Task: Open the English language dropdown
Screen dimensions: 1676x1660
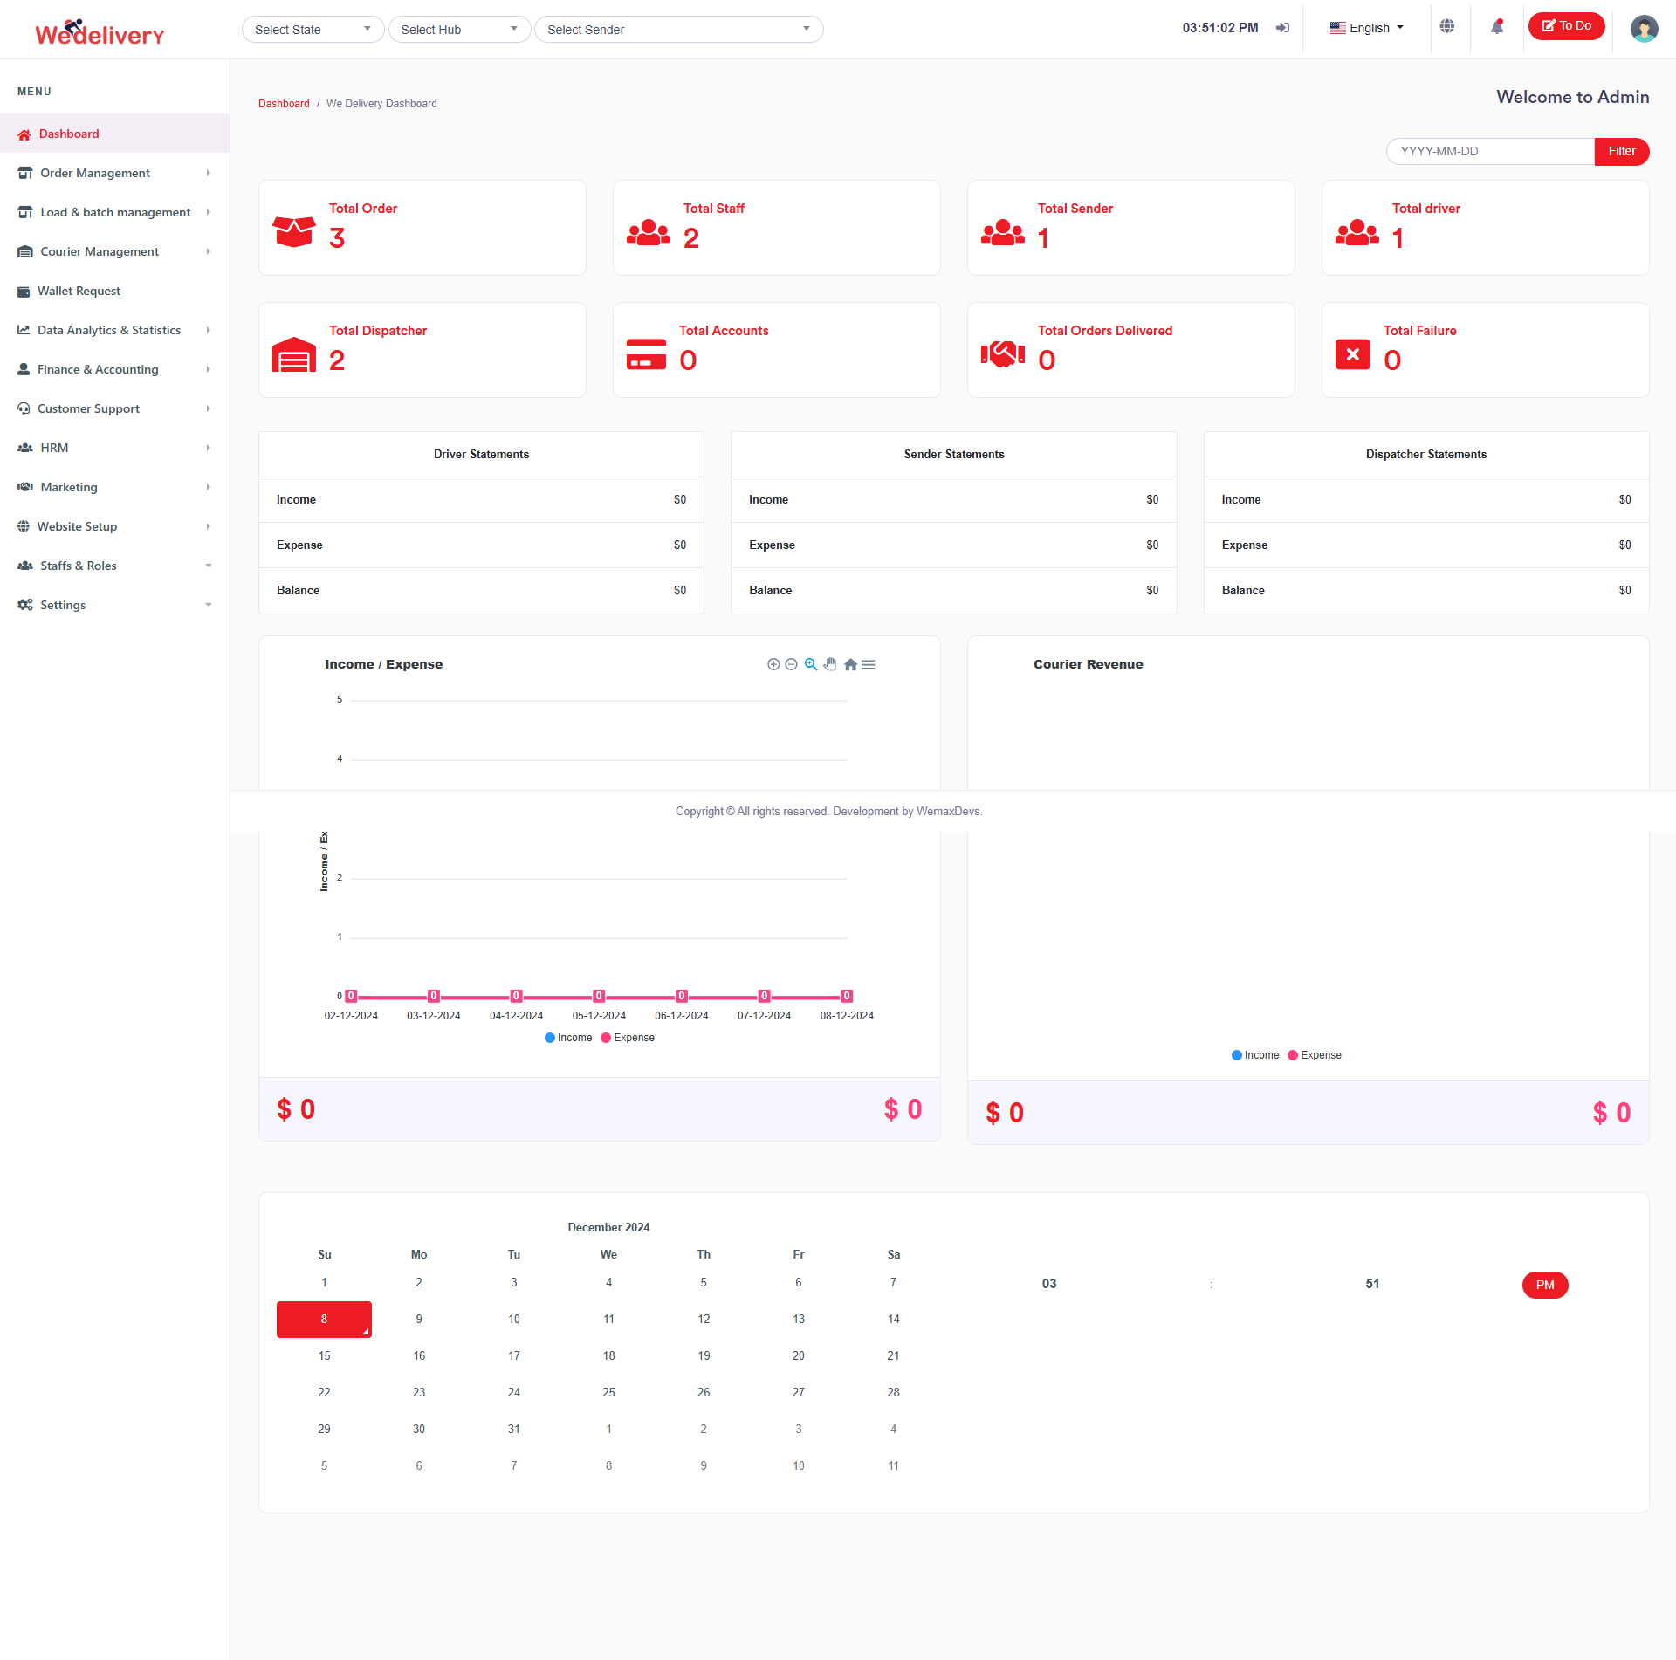Action: pyautogui.click(x=1367, y=28)
